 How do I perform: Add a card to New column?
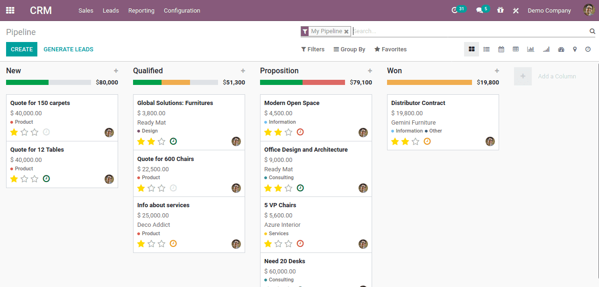(116, 71)
